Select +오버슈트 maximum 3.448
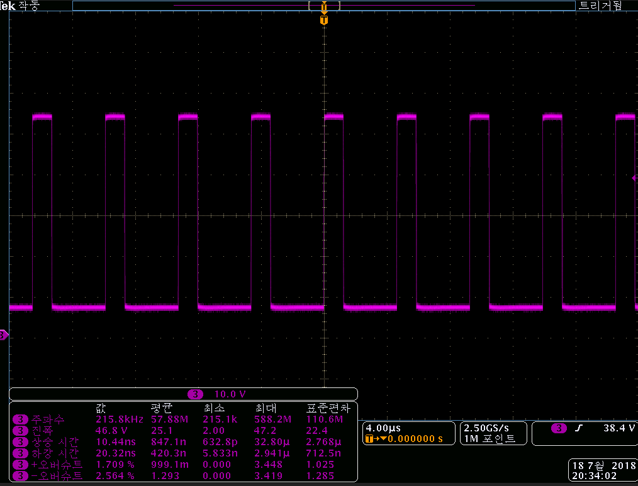638x486 pixels. coord(269,465)
